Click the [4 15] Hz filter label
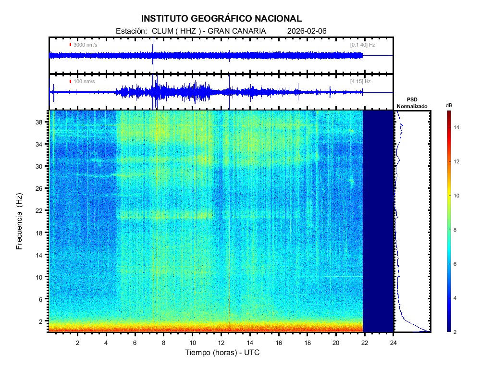 [360, 81]
